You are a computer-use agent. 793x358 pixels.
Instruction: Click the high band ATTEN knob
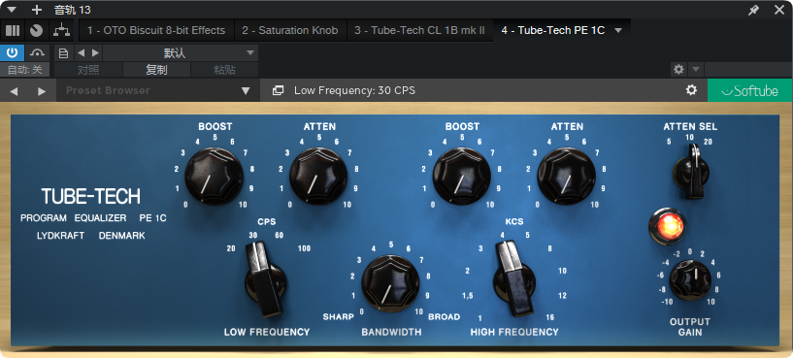point(567,177)
